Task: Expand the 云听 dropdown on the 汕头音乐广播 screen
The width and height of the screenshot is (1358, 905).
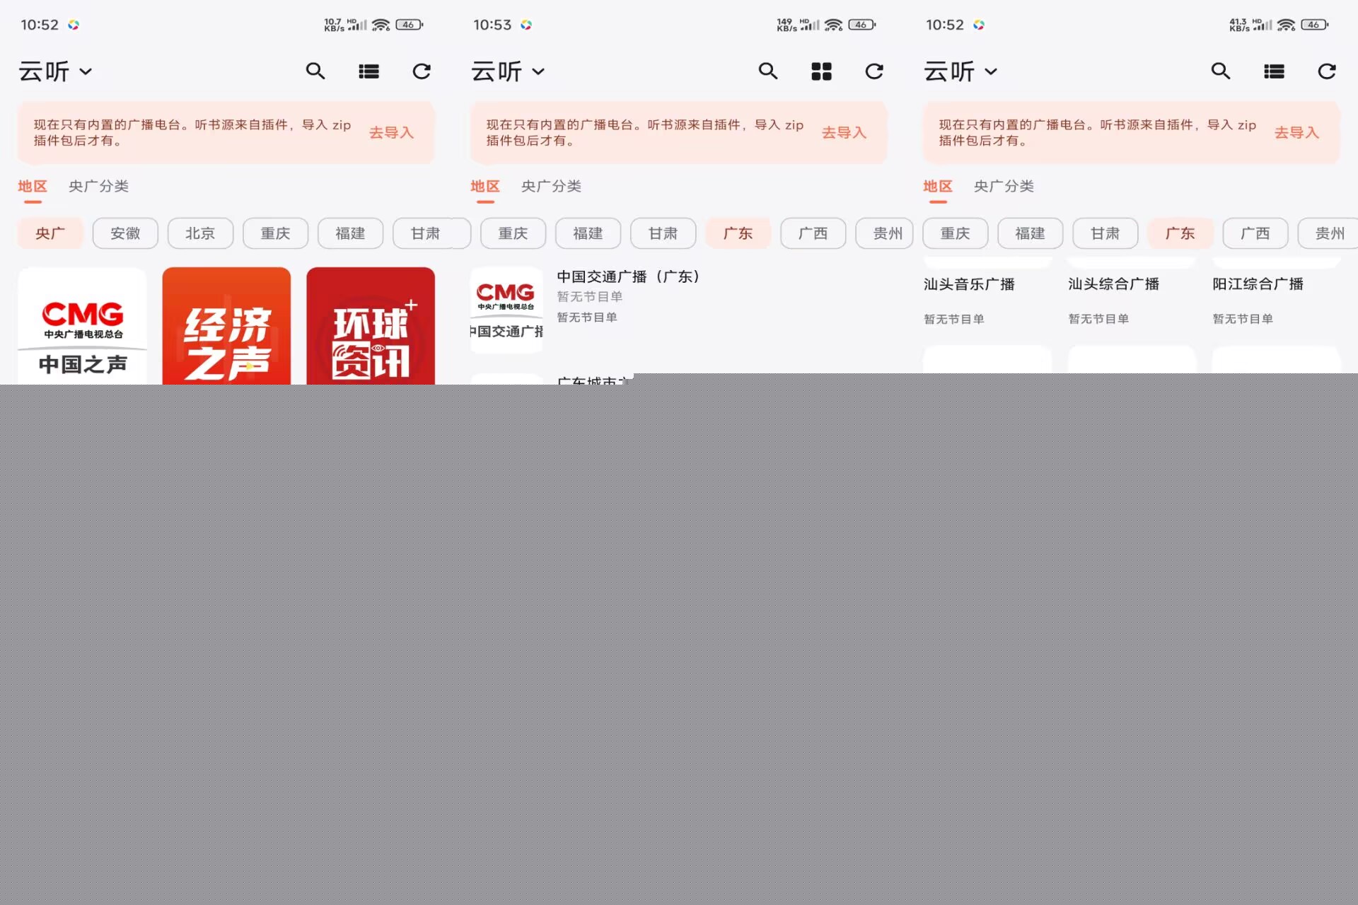Action: pyautogui.click(x=961, y=71)
